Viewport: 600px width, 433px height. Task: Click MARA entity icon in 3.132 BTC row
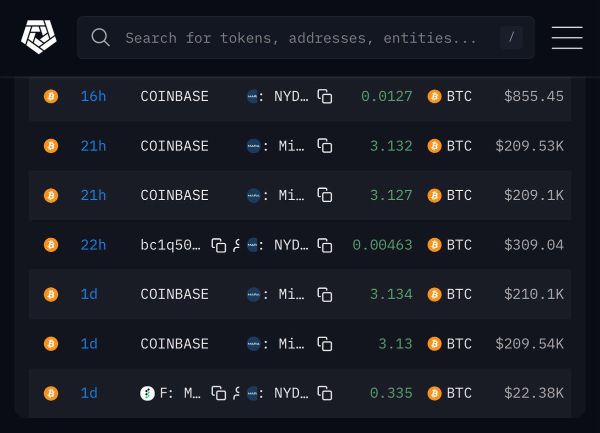click(253, 146)
